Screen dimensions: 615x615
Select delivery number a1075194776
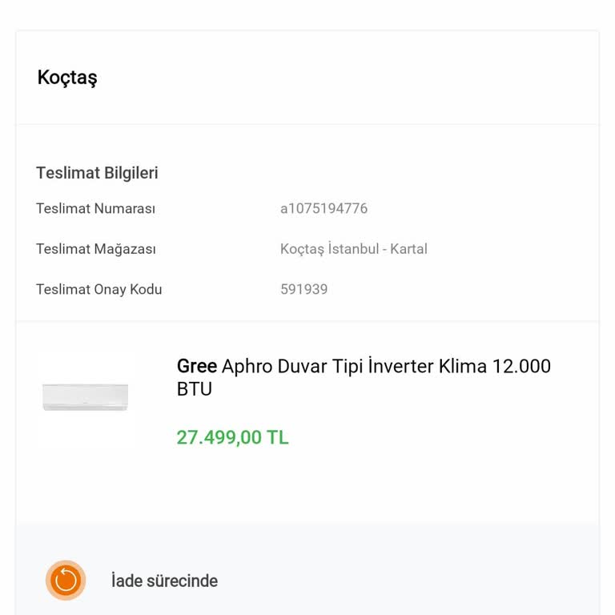pos(324,209)
